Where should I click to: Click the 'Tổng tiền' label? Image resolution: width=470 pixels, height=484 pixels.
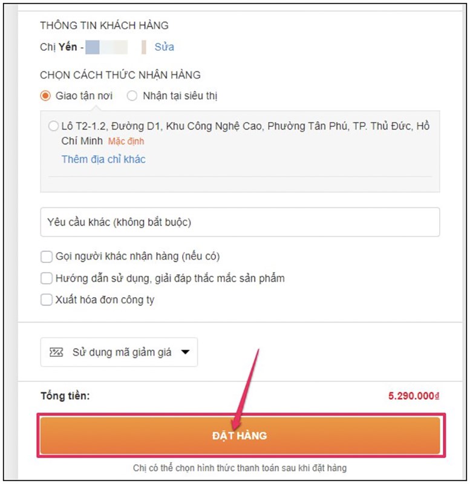[65, 396]
